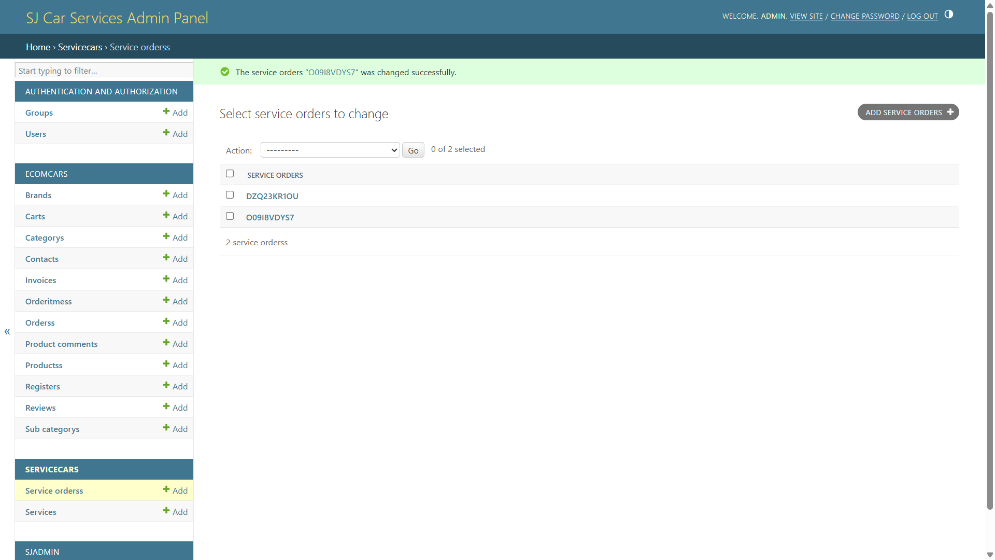
Task: Tick the checkbox for O09I8VDYS7 row
Action: click(230, 216)
